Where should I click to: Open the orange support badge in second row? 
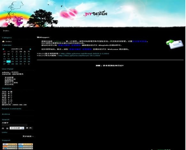(10, 146)
